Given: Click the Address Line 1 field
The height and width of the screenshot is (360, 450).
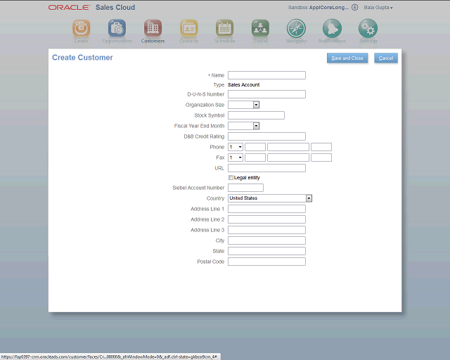Looking at the screenshot, I should (266, 209).
